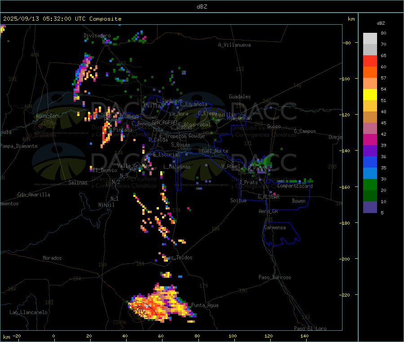Click the A_Villanueva location label

point(234,45)
